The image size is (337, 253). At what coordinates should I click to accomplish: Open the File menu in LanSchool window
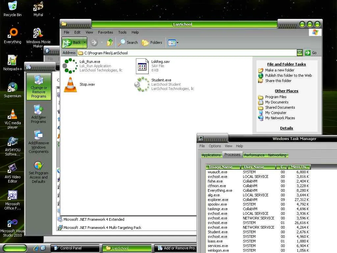pos(66,32)
